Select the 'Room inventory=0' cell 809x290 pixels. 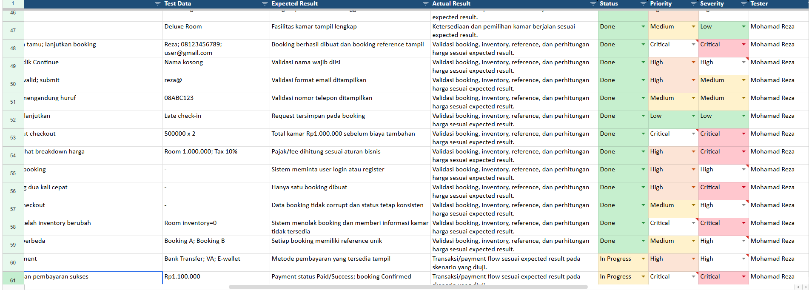[x=216, y=227]
